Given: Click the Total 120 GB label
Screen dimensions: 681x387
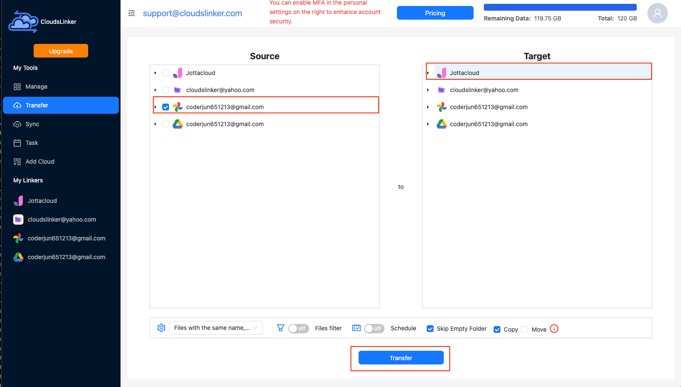Looking at the screenshot, I should (x=617, y=18).
